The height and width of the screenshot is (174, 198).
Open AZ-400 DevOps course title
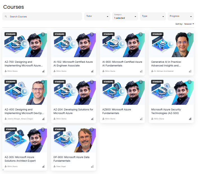(x=24, y=112)
